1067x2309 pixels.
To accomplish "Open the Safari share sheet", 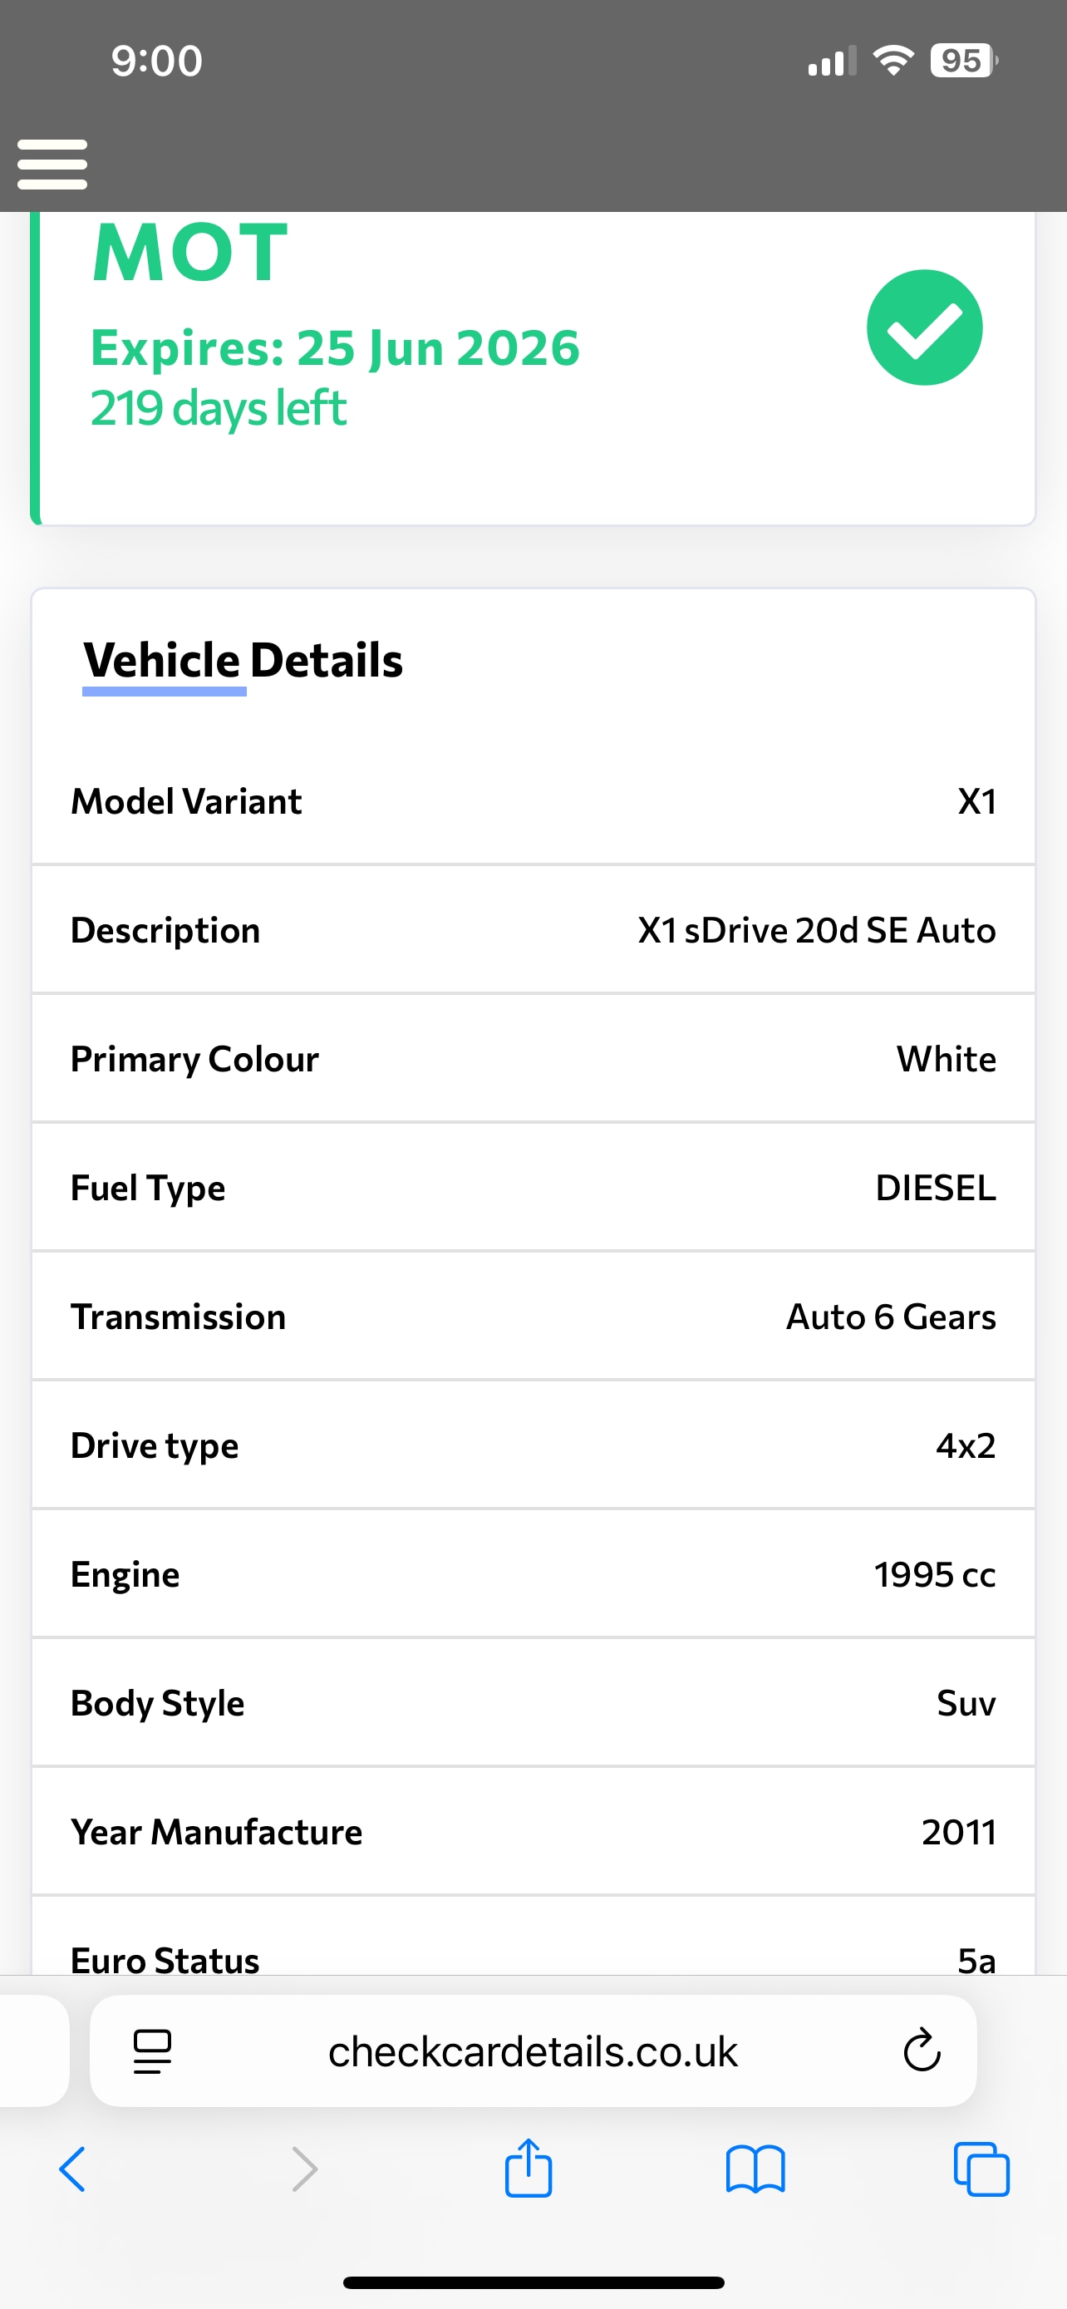I will [529, 2168].
